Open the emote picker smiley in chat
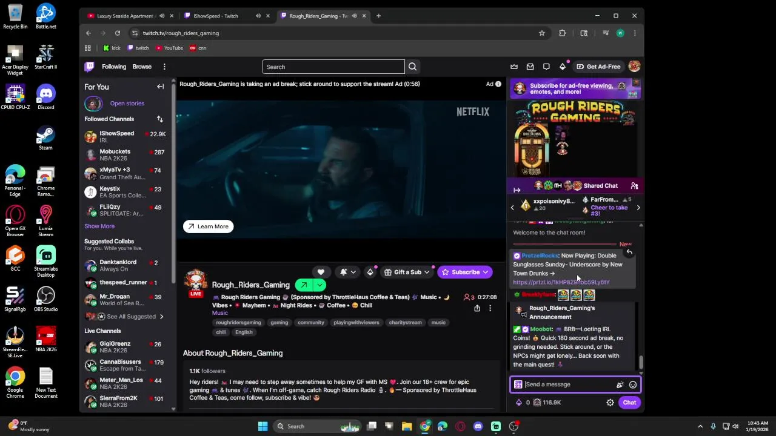The image size is (776, 436). [x=633, y=385]
